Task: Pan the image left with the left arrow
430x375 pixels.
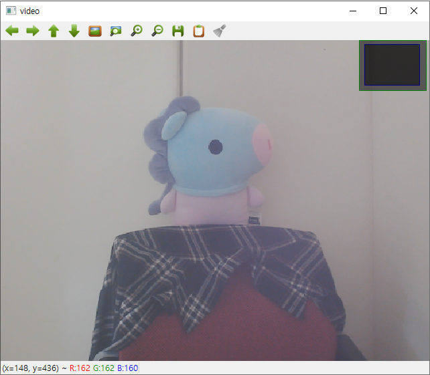Action: point(12,31)
